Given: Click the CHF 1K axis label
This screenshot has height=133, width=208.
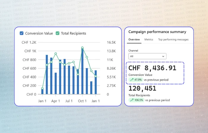Looking at the screenshot, I should (30, 51).
